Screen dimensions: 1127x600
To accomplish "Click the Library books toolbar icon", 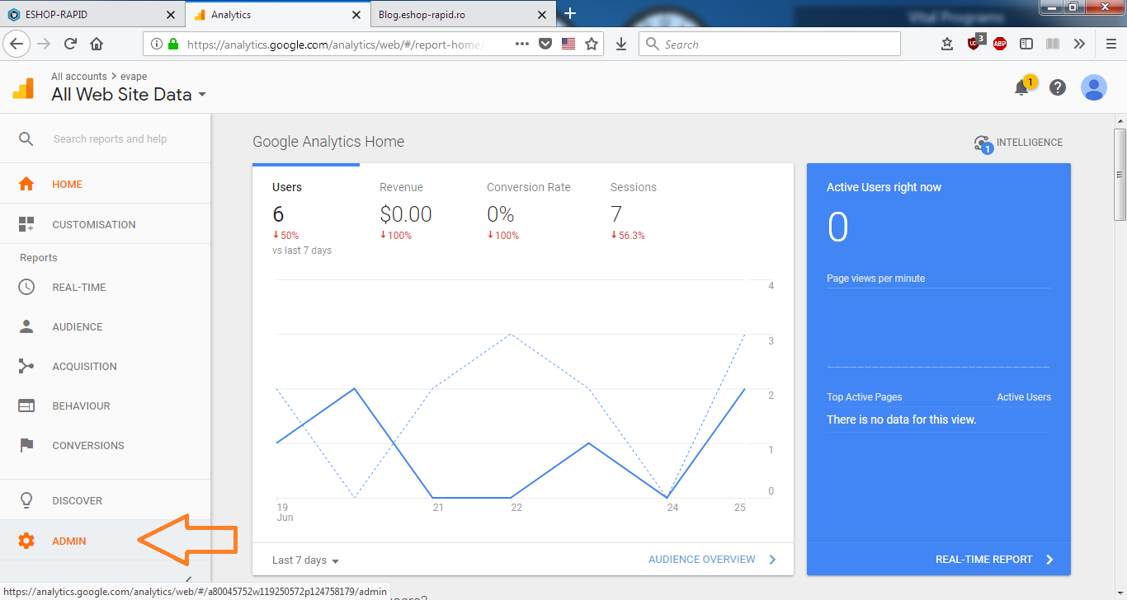I will coord(1052,45).
